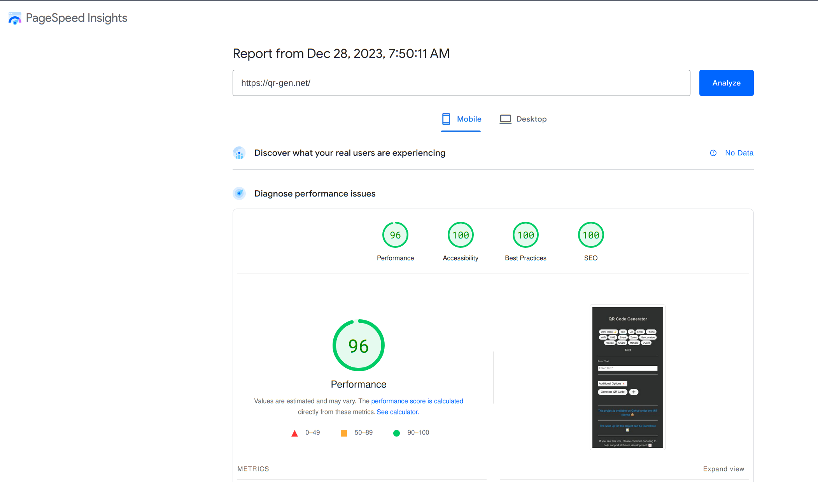Click into the URL input field
This screenshot has width=818, height=482.
click(x=461, y=83)
